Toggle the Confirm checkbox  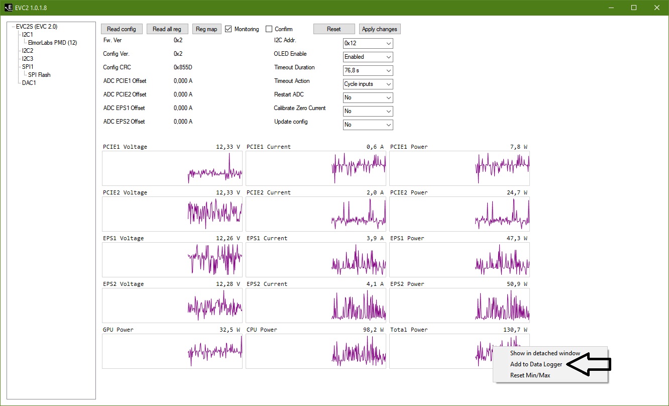coord(269,29)
